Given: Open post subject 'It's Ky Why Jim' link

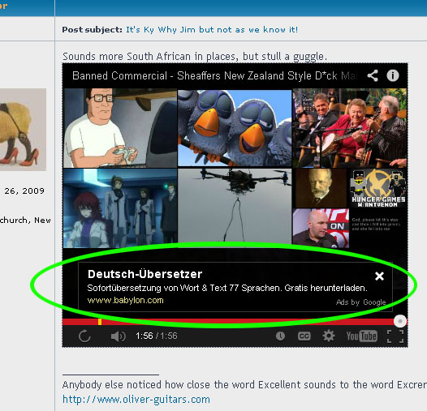Looking at the screenshot, I should click(x=212, y=29).
